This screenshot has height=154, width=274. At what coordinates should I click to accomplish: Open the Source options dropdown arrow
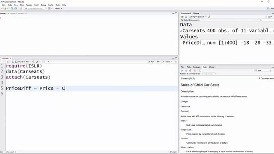pyautogui.click(x=172, y=62)
